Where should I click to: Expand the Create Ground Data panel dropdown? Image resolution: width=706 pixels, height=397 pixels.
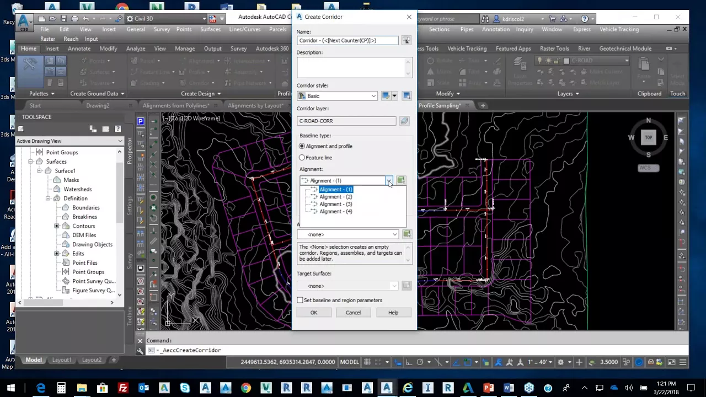(x=97, y=94)
